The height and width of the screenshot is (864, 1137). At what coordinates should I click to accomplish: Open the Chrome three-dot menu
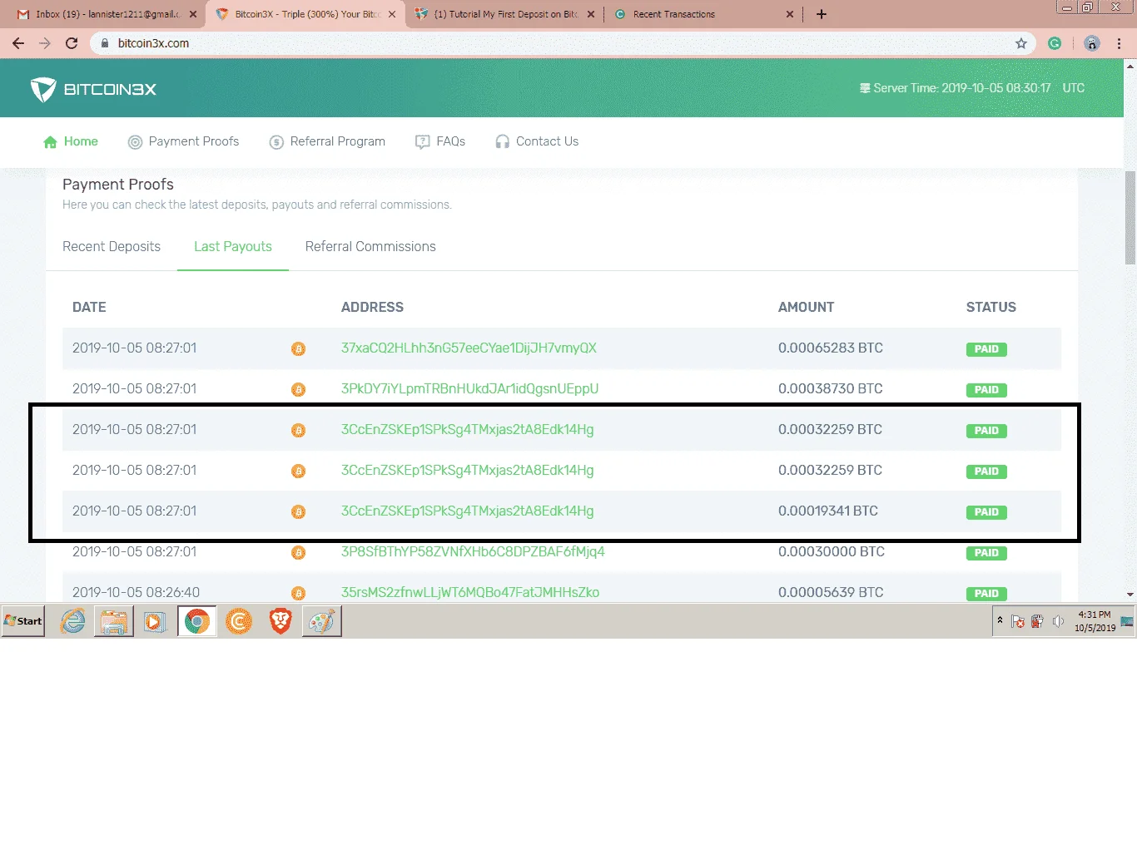pos(1120,43)
